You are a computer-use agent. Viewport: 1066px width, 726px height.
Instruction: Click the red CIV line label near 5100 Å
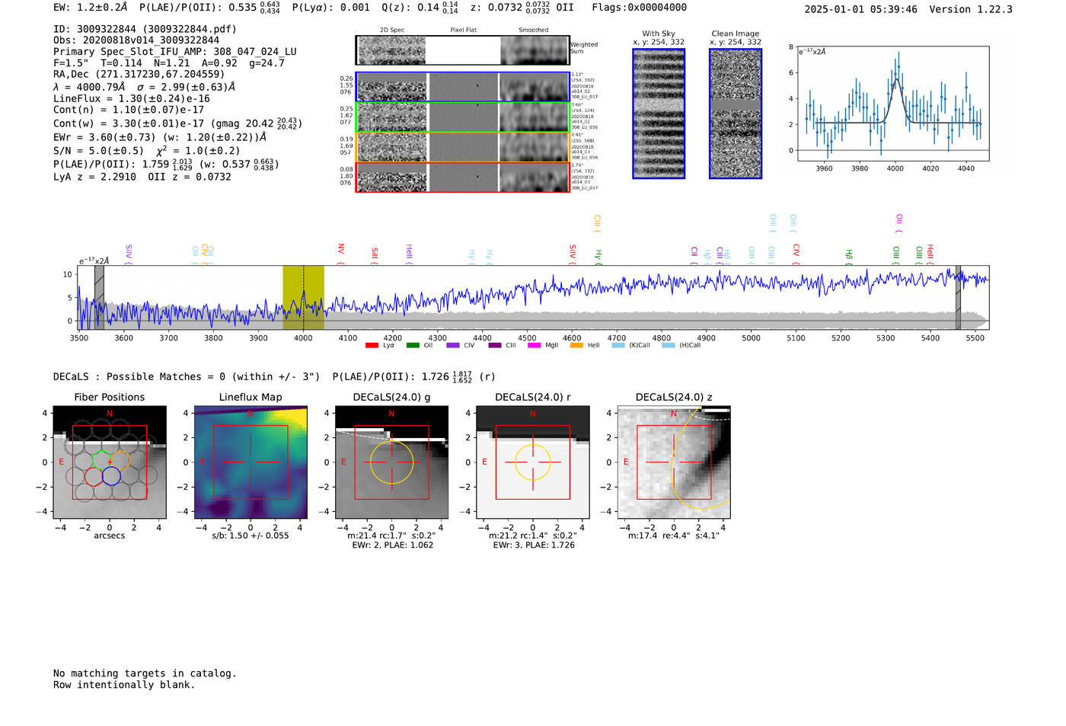[796, 253]
